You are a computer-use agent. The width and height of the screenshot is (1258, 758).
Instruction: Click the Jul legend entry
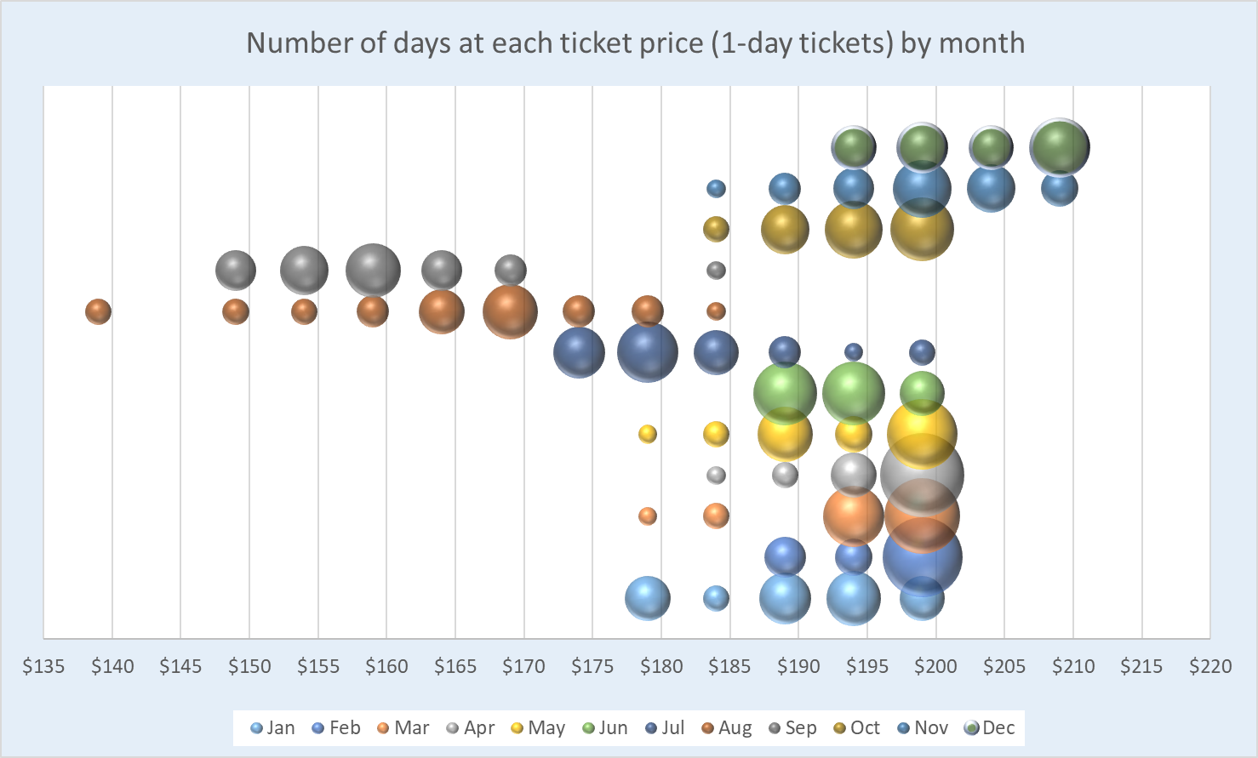point(665,728)
